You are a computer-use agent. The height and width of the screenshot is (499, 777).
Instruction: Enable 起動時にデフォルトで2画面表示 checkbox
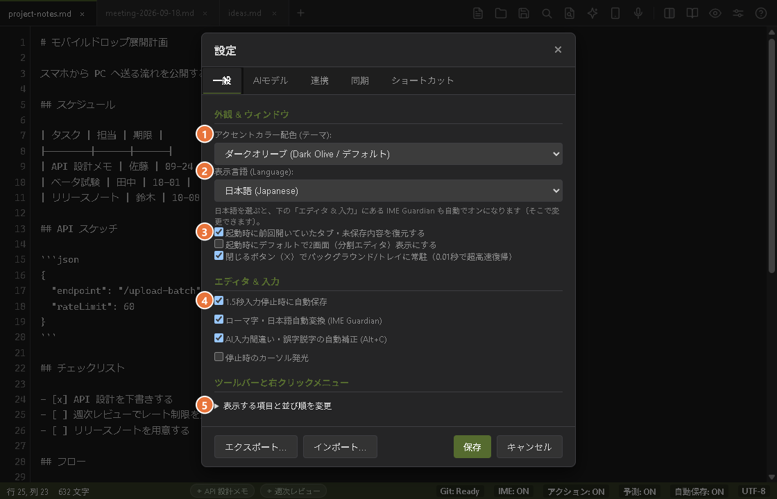219,243
